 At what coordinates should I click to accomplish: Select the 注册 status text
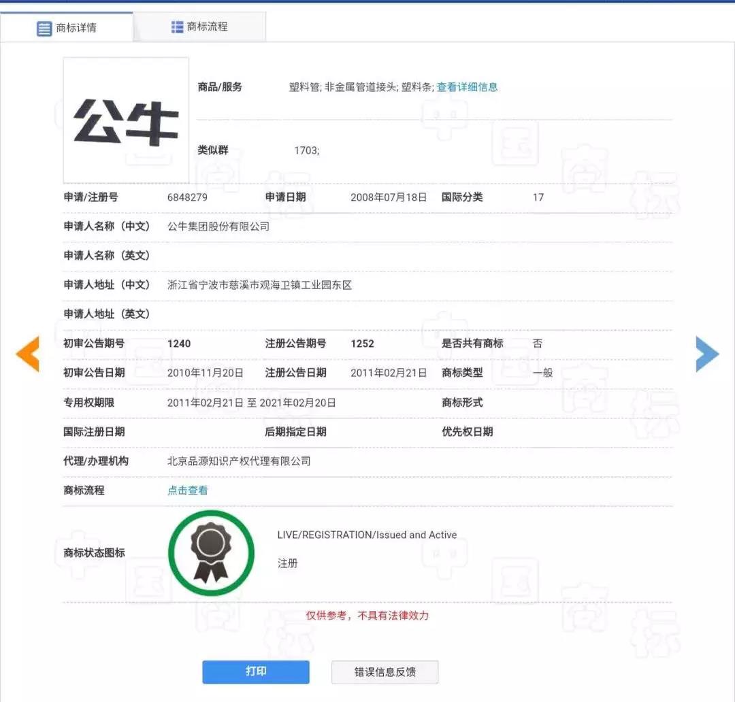click(x=287, y=563)
